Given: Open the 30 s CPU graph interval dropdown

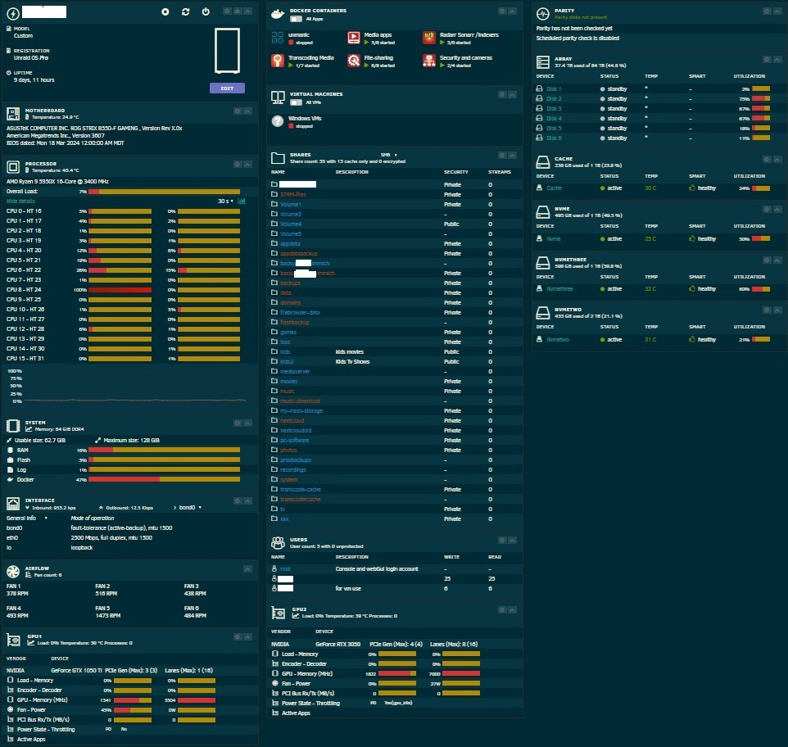Looking at the screenshot, I should point(225,201).
